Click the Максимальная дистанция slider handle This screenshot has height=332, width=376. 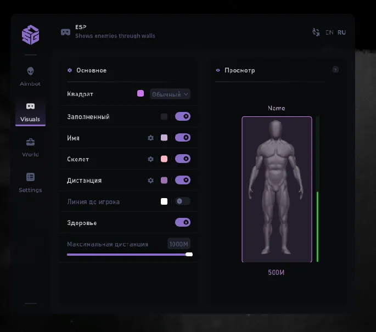(189, 254)
